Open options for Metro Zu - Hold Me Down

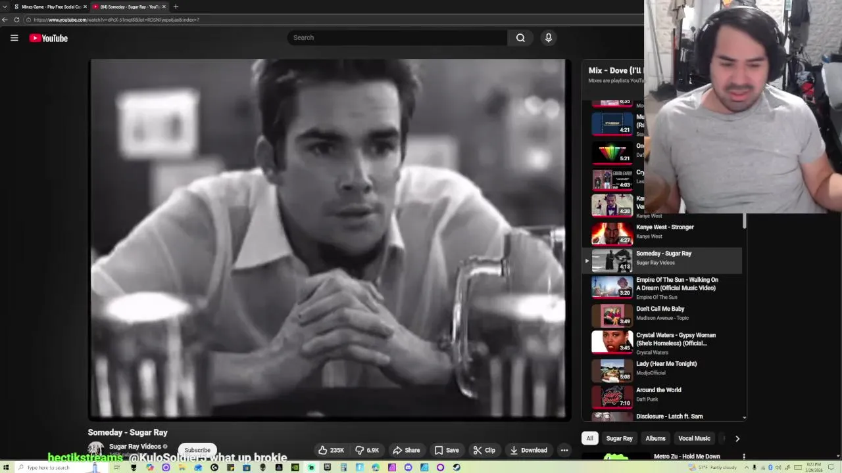coord(744,457)
